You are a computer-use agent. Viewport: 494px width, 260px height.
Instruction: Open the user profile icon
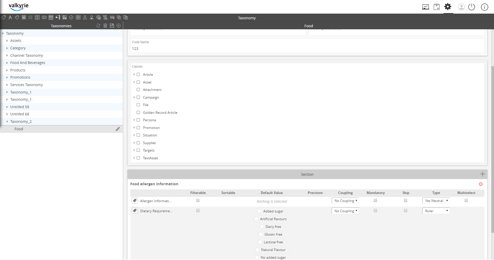[x=461, y=7]
